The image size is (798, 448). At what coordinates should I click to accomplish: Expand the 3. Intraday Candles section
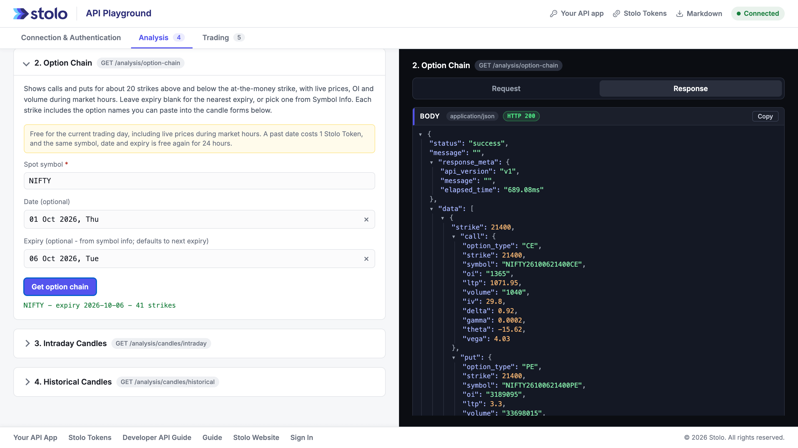click(27, 343)
